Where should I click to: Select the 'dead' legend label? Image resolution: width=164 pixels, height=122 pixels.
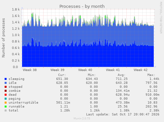13,95
